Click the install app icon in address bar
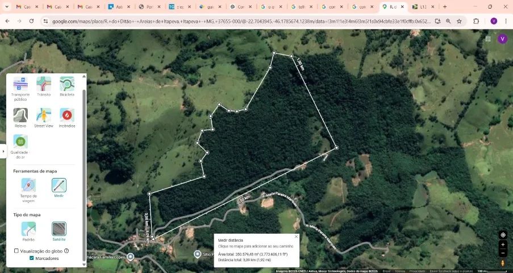This screenshot has height=273, width=513. point(437,21)
